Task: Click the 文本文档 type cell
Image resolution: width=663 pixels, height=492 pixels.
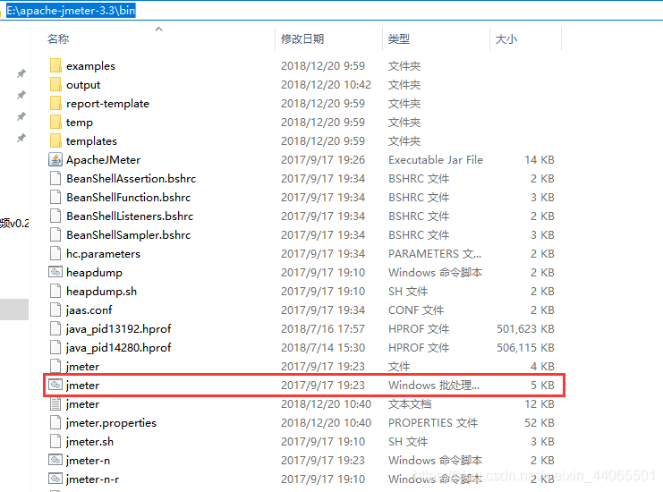Action: point(410,403)
